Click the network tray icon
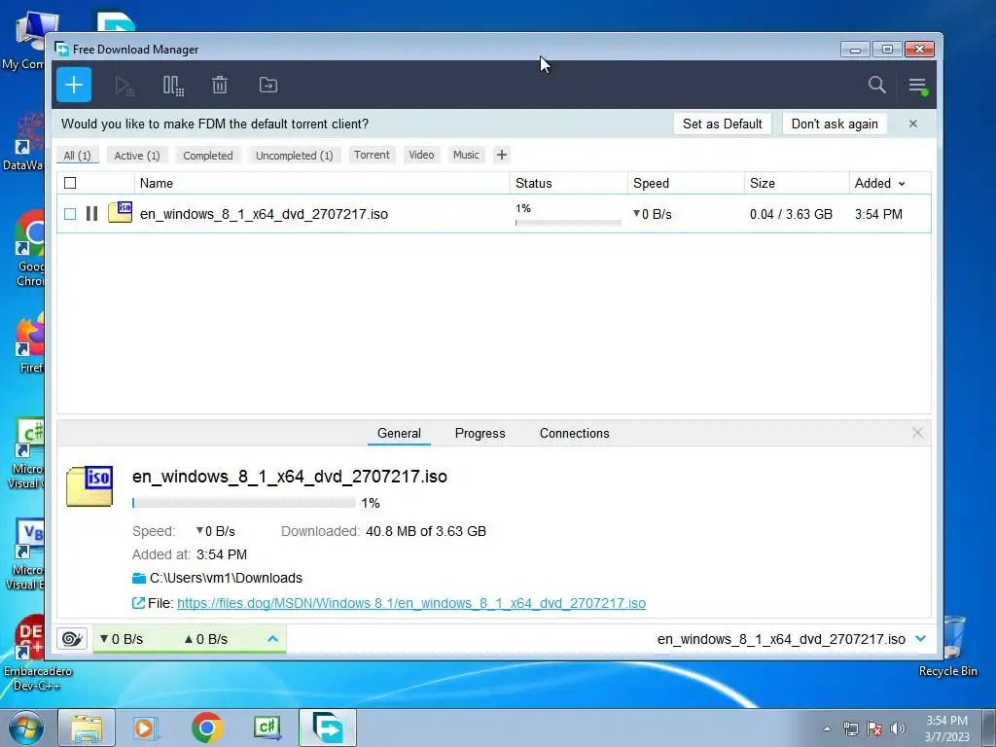996x747 pixels. pyautogui.click(x=850, y=729)
